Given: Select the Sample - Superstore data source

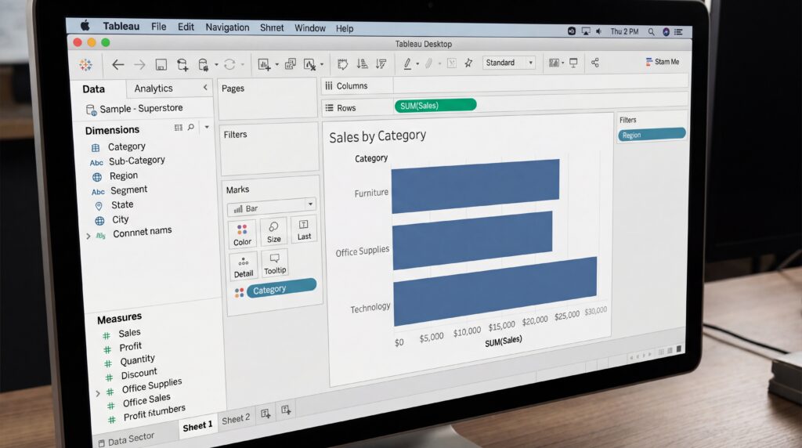Looking at the screenshot, I should click(x=135, y=108).
